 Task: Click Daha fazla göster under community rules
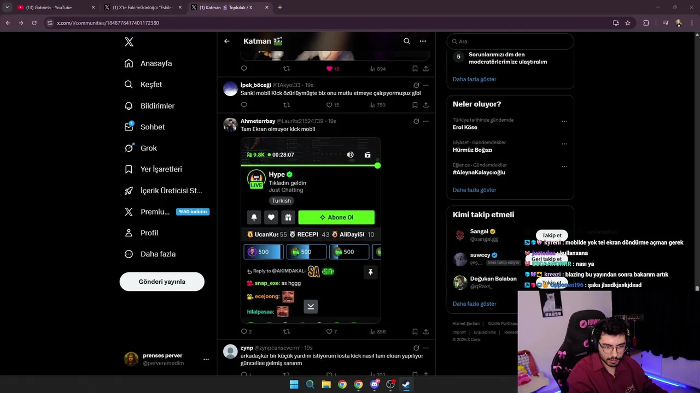pyautogui.click(x=474, y=79)
